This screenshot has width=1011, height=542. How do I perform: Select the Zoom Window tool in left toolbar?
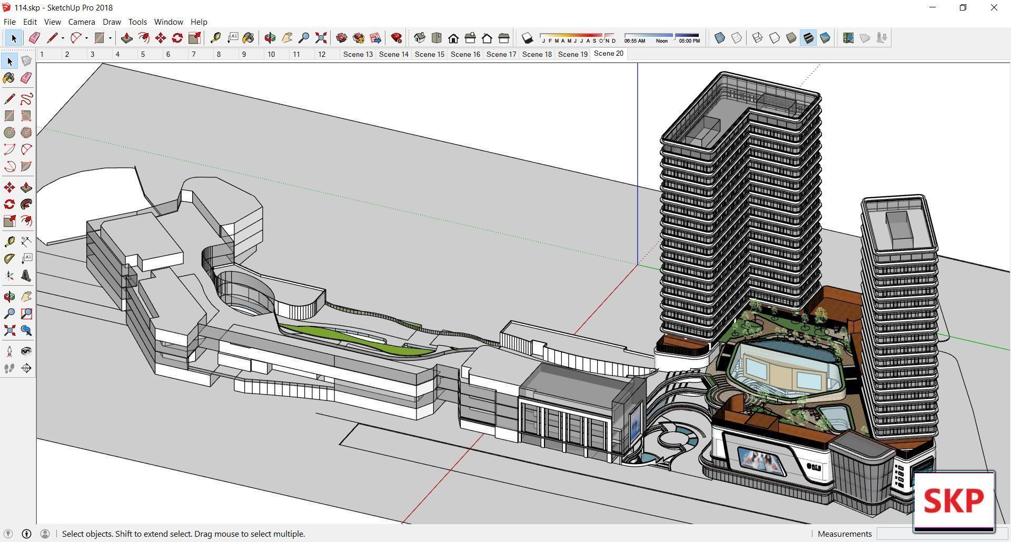click(26, 314)
